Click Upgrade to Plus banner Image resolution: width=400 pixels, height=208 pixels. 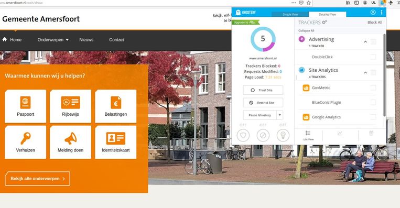click(245, 23)
